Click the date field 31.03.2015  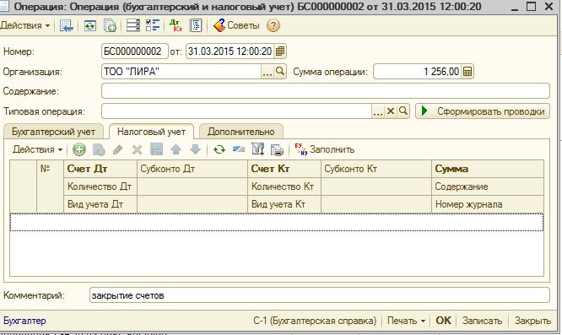230,51
